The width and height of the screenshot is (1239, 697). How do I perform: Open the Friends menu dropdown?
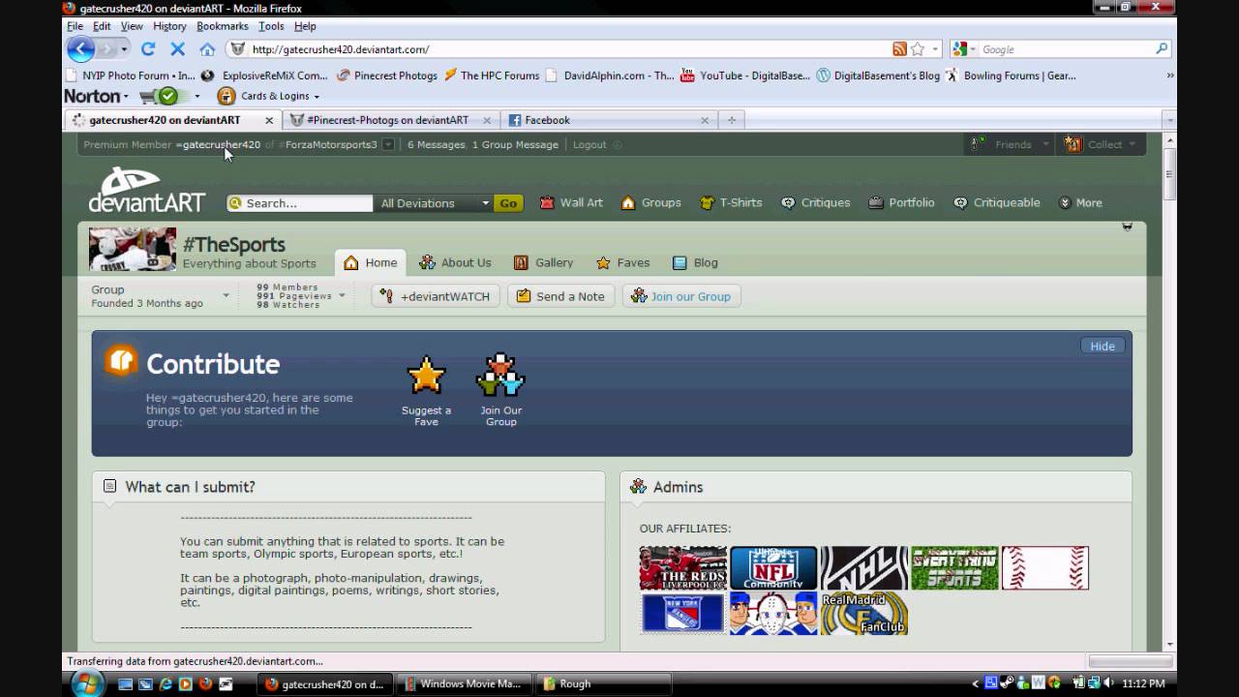[1011, 144]
